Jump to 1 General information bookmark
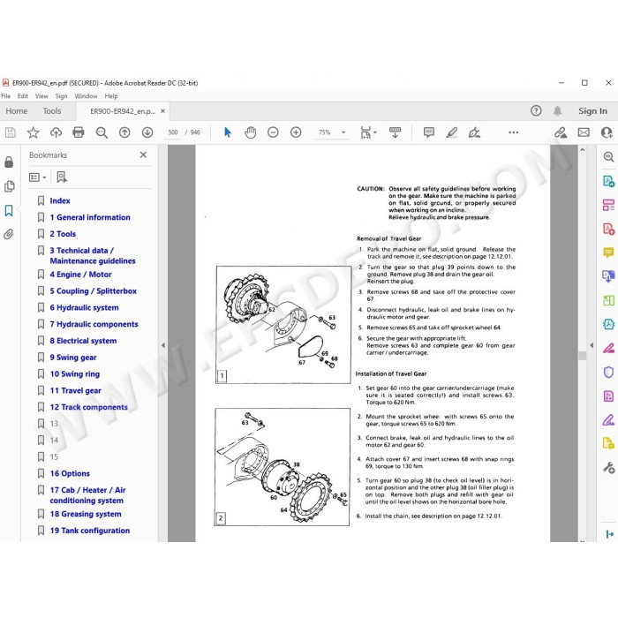This screenshot has height=618, width=618. pyautogui.click(x=90, y=217)
